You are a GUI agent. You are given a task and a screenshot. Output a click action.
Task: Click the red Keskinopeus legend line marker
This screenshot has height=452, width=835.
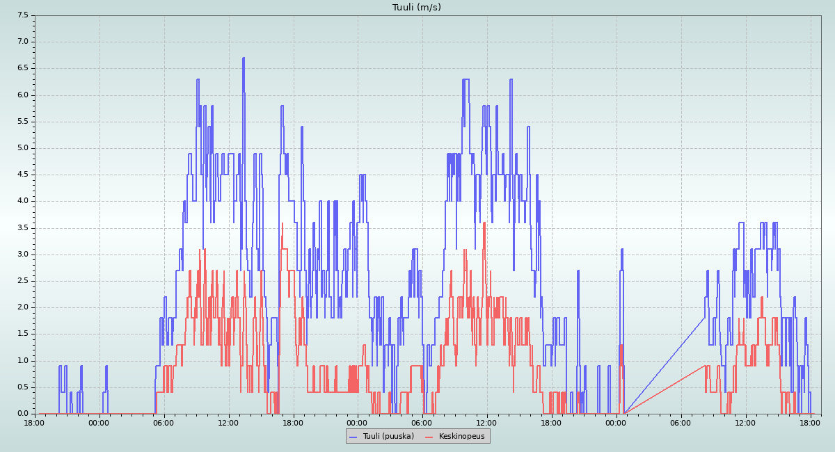point(429,437)
